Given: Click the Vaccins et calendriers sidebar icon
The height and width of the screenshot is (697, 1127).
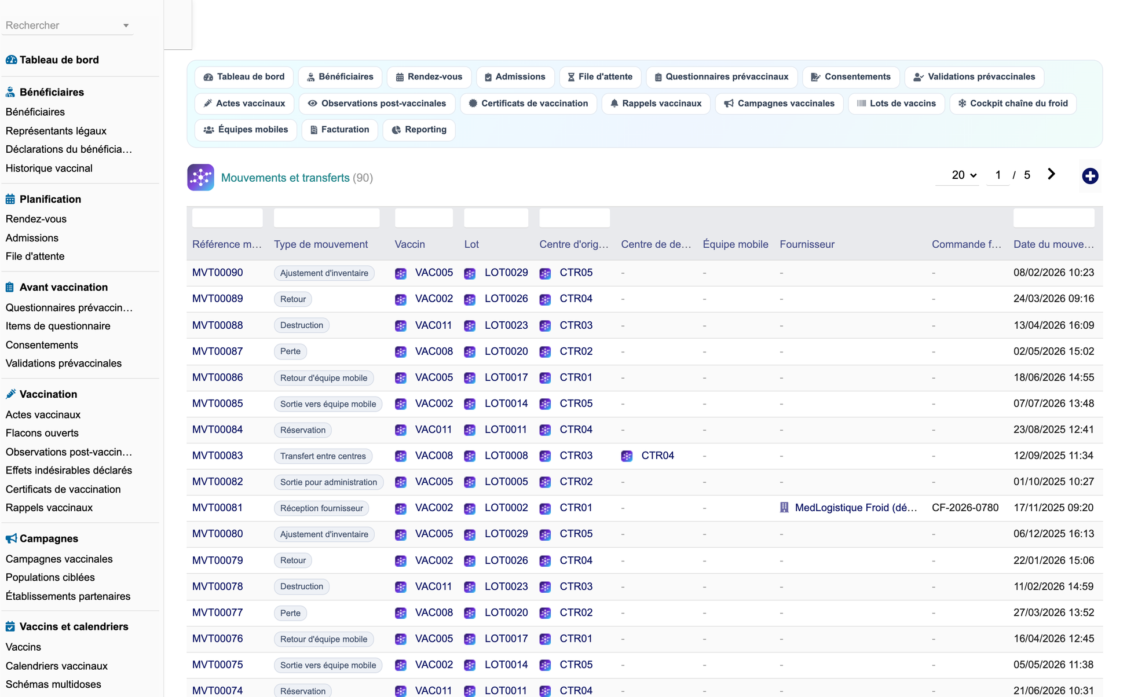Looking at the screenshot, I should click(x=10, y=626).
